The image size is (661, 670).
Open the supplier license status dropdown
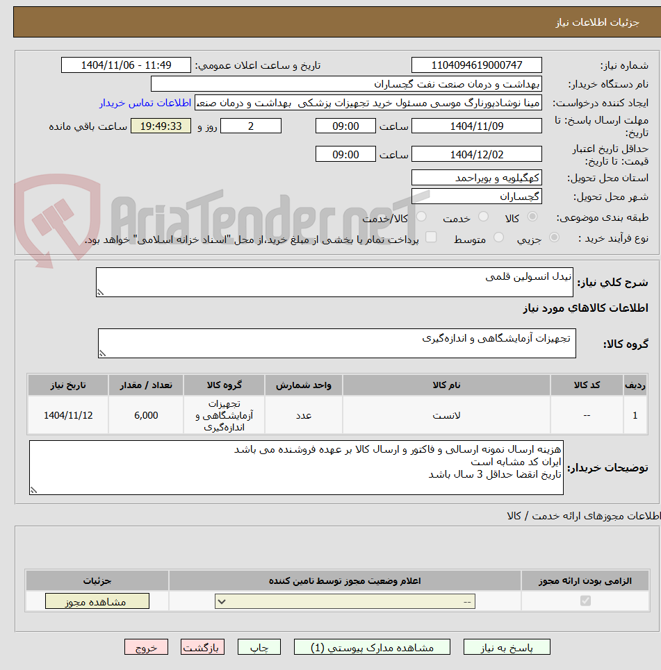(x=345, y=602)
